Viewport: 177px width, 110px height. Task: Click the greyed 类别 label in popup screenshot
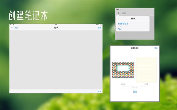(124, 13)
